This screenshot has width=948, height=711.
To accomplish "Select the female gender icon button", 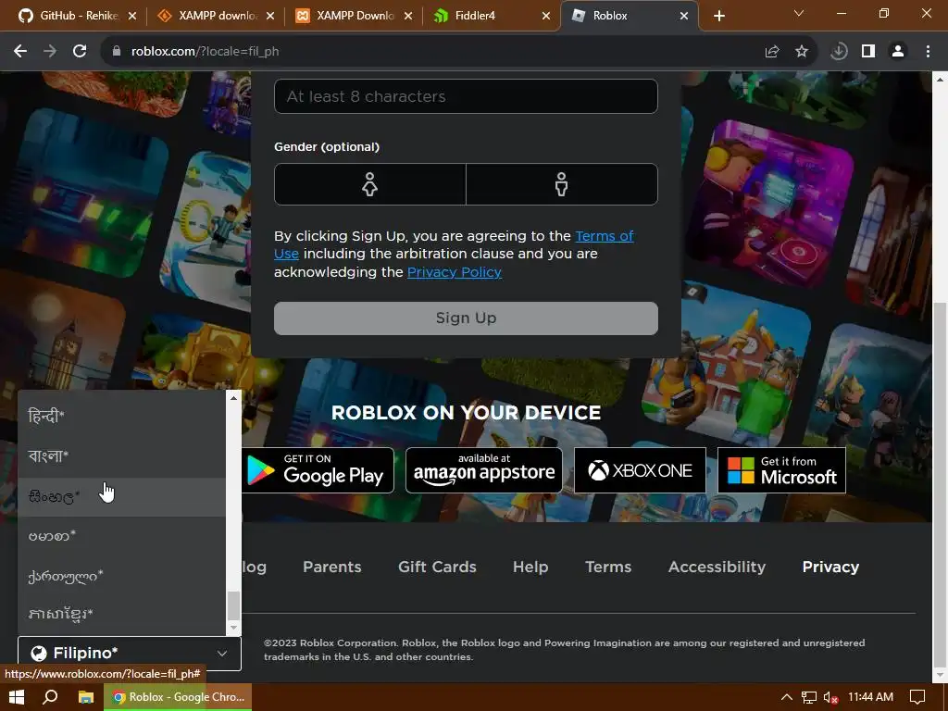I will [370, 184].
